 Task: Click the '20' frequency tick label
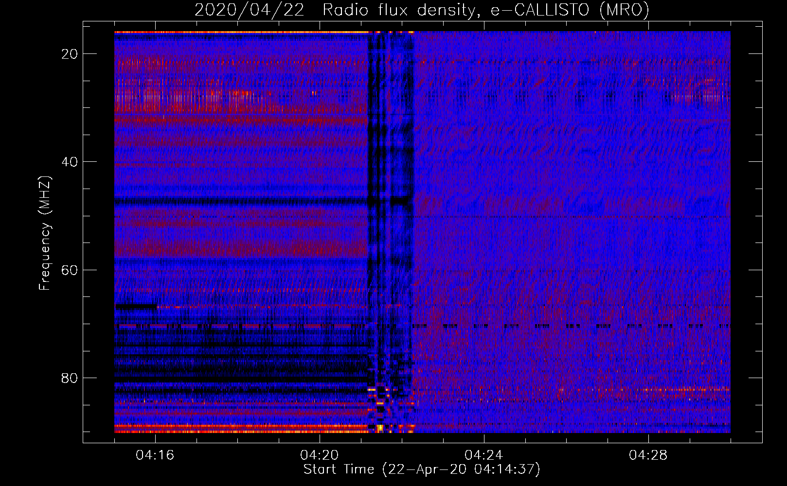70,54
